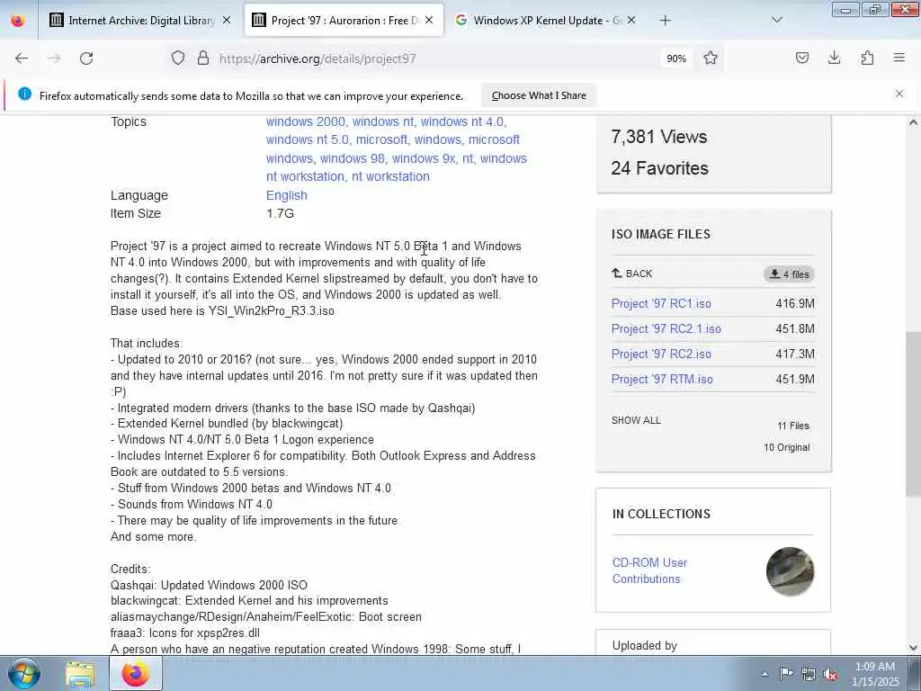Bookmark this page with the star
This screenshot has width=921, height=691.
coord(711,58)
